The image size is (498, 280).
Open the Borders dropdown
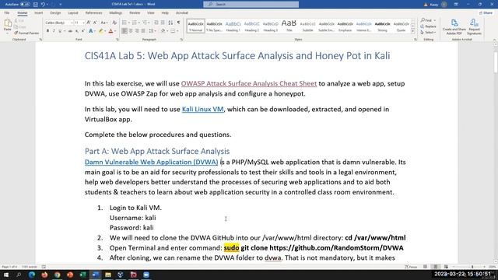click(177, 31)
